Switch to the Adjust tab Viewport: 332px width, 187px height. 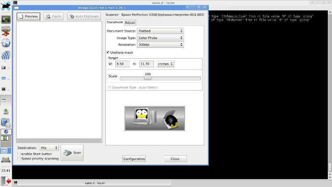click(x=130, y=22)
